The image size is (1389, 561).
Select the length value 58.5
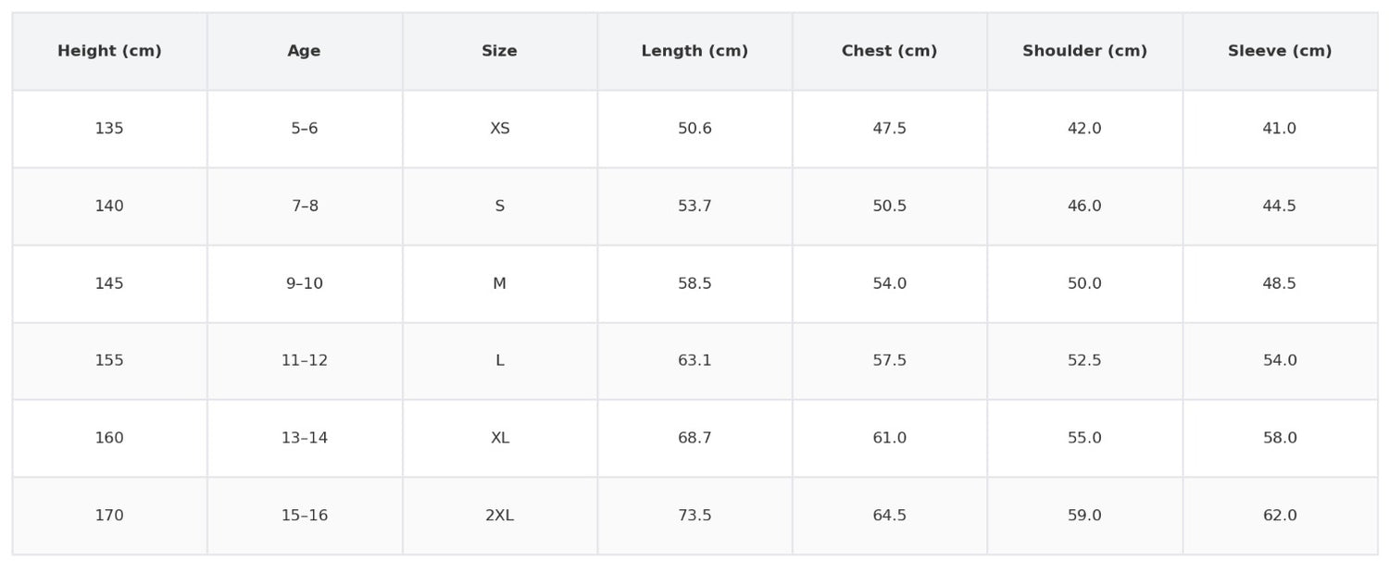pyautogui.click(x=694, y=284)
